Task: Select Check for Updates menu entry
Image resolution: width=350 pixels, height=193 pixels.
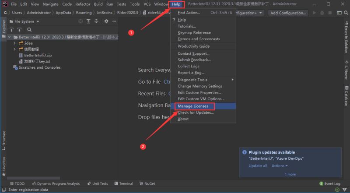Action: point(203,112)
